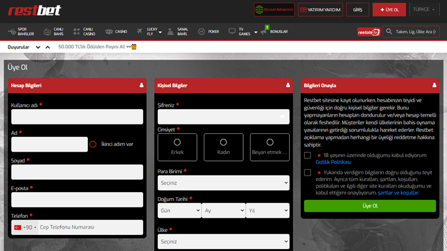Click the Bilgileri Onayla user icon

[434, 85]
